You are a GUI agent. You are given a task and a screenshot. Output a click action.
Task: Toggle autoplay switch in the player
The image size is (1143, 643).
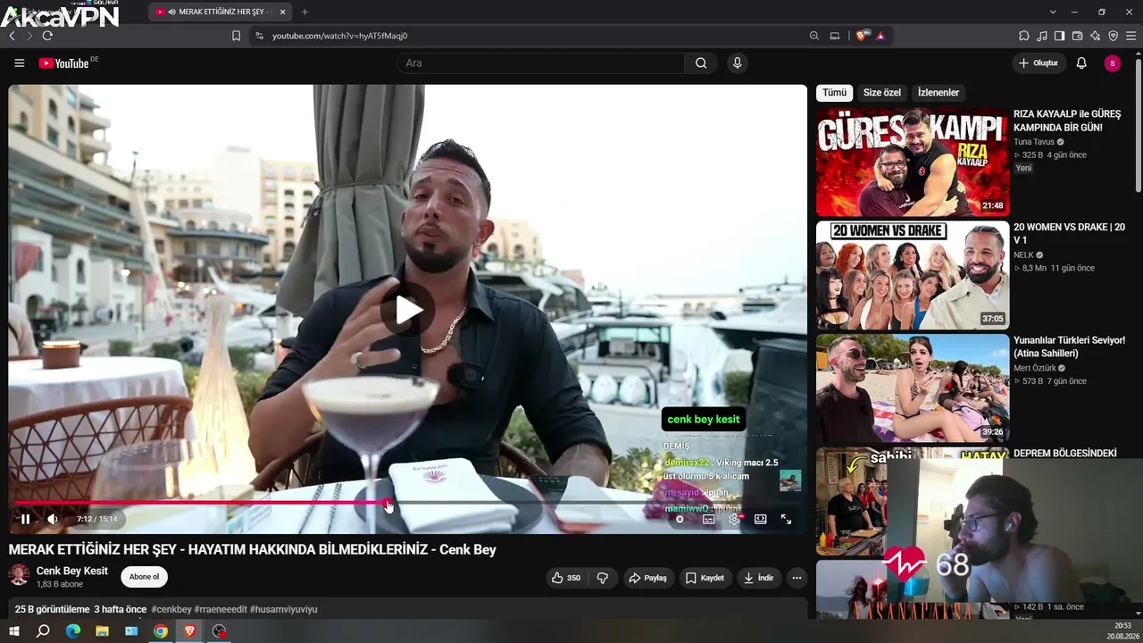(x=680, y=519)
